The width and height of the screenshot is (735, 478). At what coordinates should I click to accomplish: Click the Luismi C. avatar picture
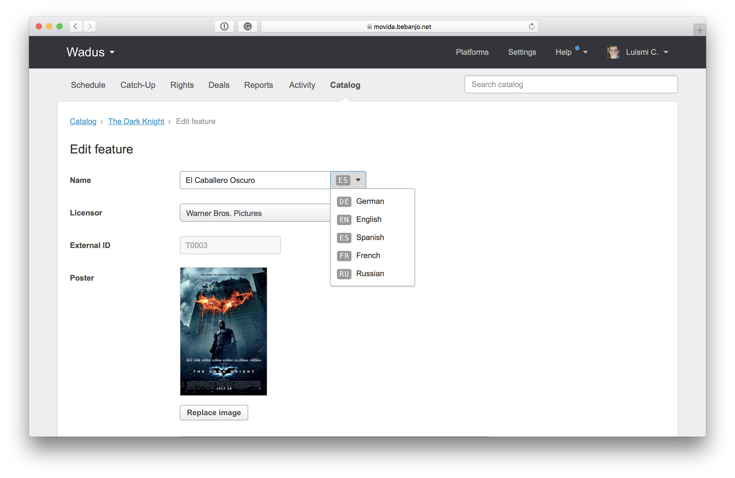point(613,52)
